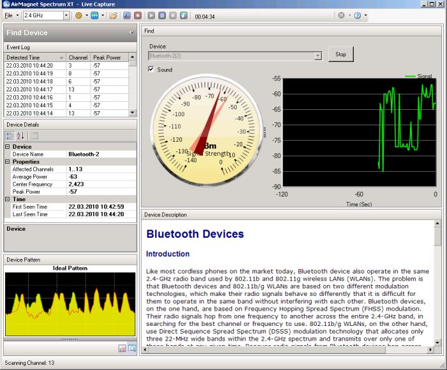The height and width of the screenshot is (370, 447).
Task: Select event row 22.03.2010 10:44:20
Action: (x=66, y=66)
